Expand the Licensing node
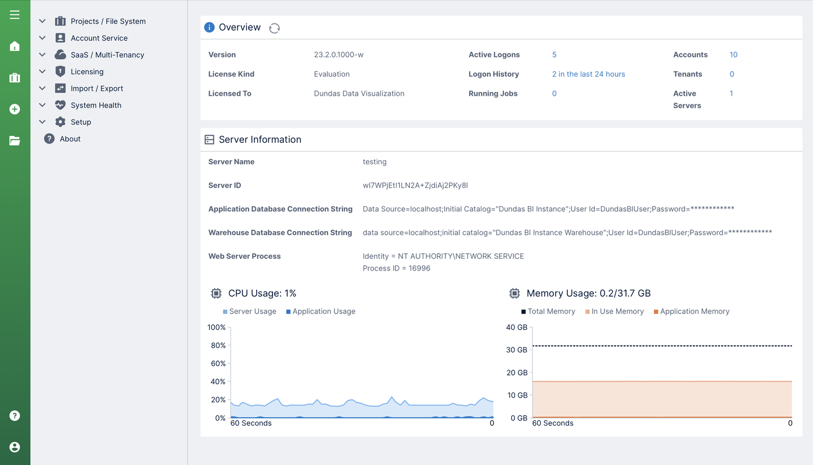The width and height of the screenshot is (813, 465). point(42,72)
